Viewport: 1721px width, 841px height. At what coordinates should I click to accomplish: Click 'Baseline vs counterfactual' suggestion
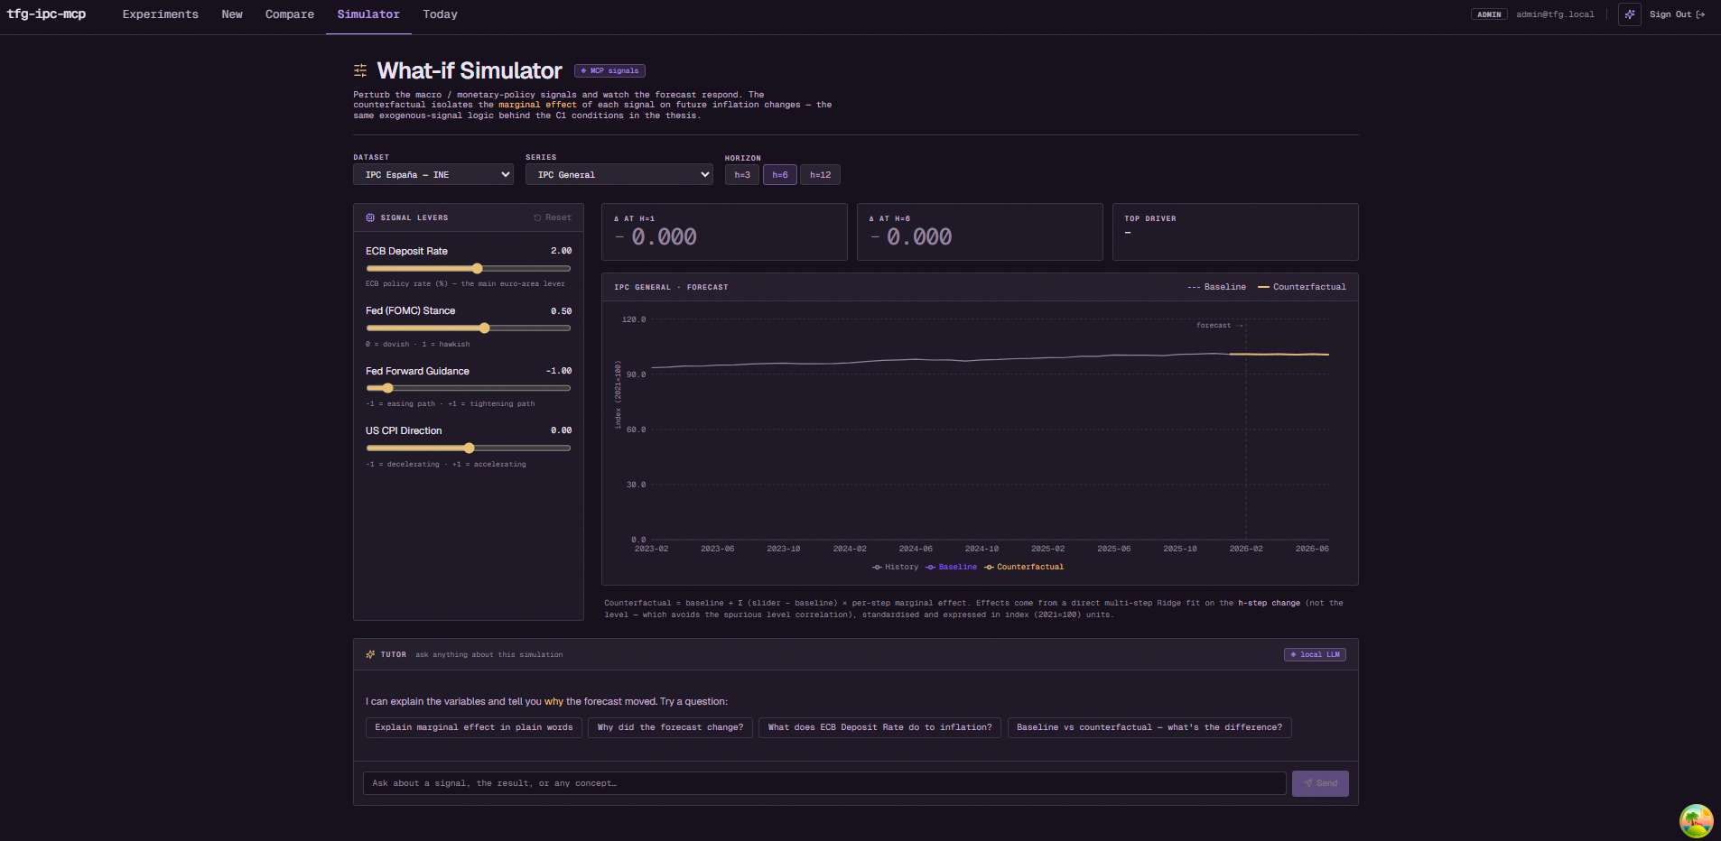[1149, 727]
